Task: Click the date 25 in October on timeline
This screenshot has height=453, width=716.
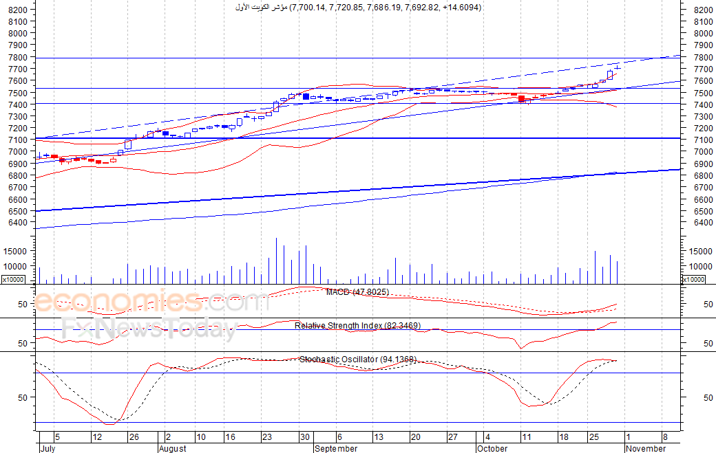Action: coord(593,437)
